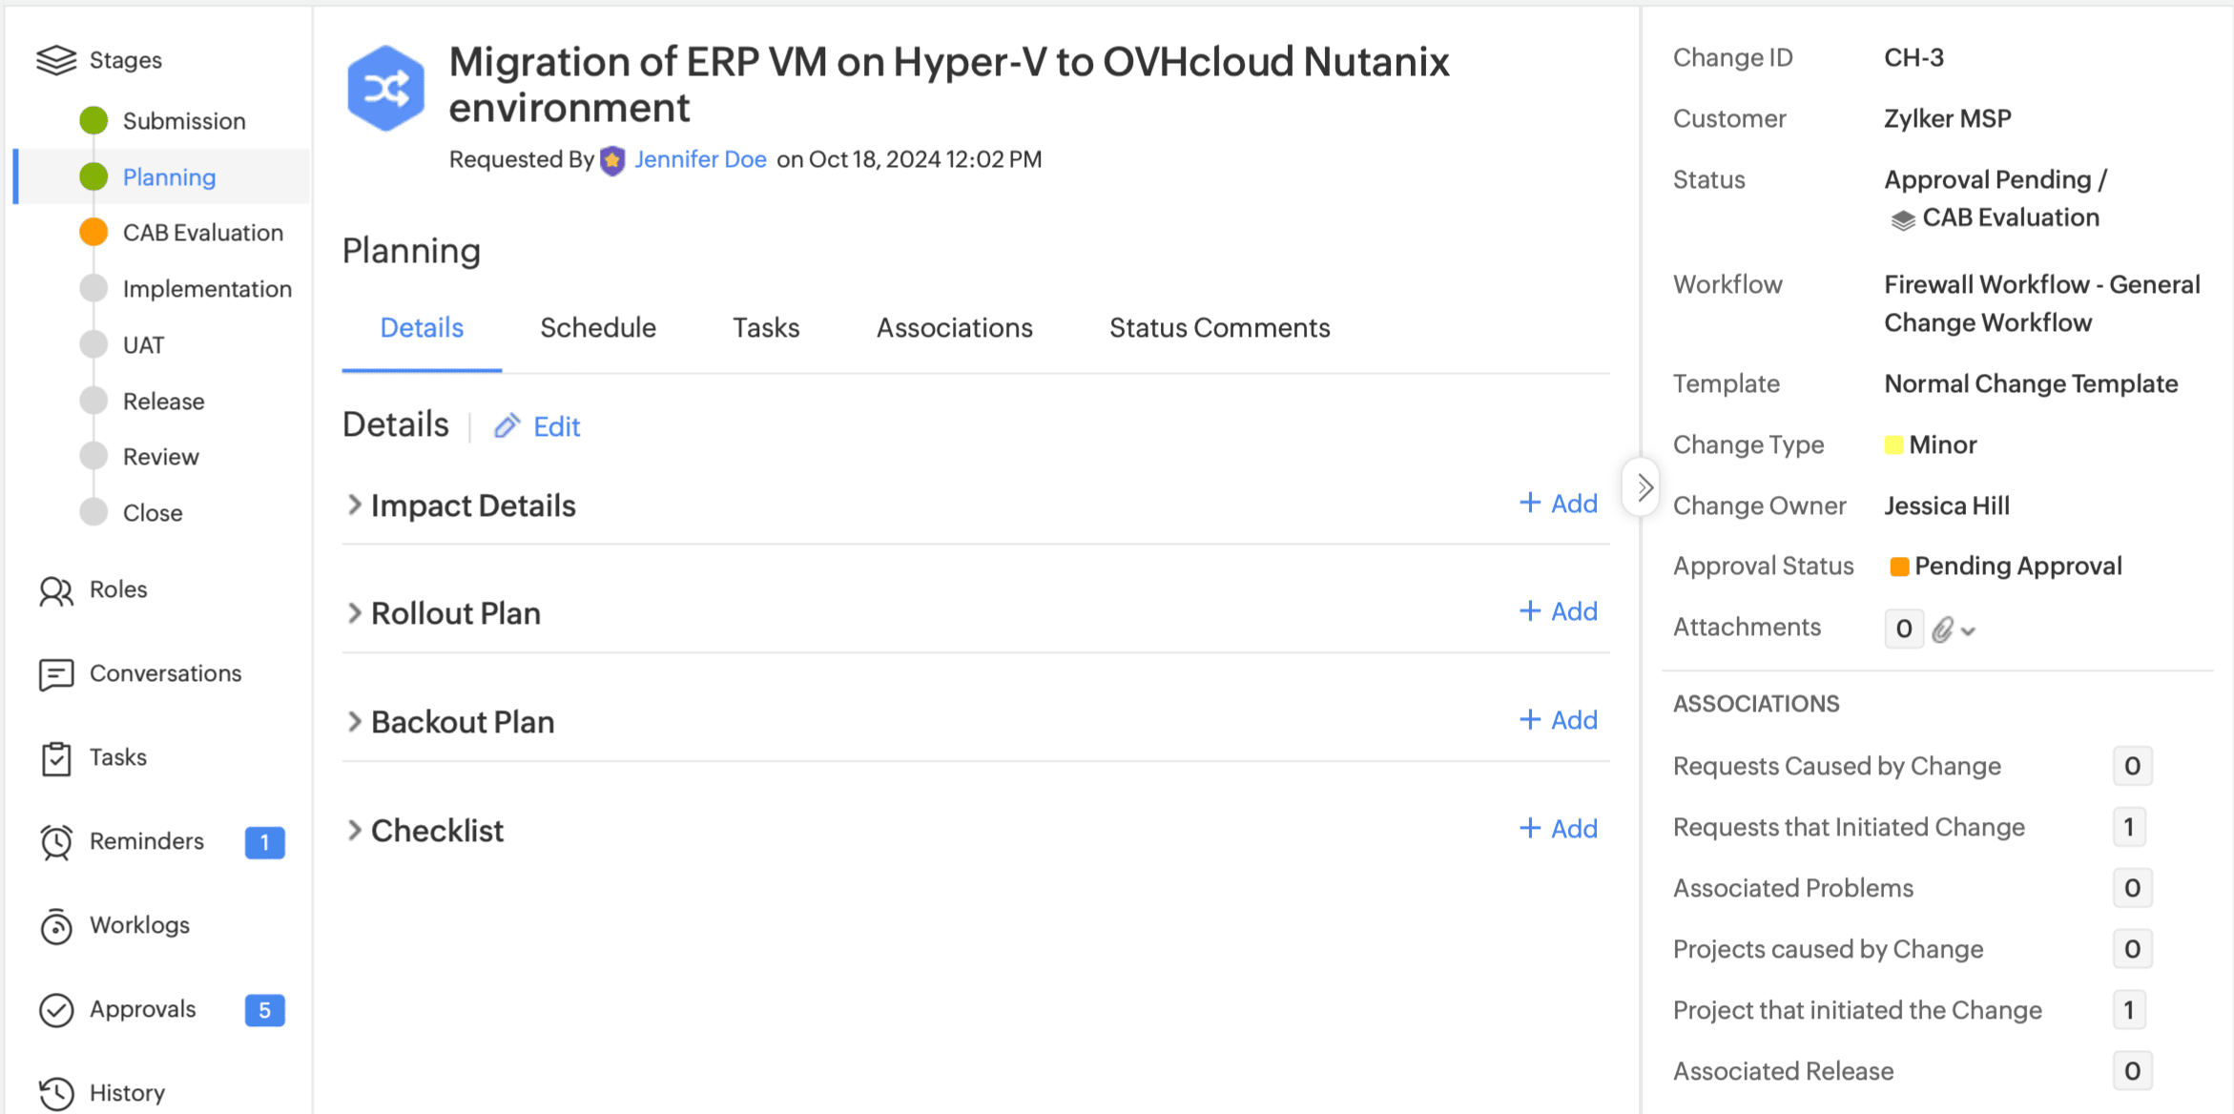The width and height of the screenshot is (2234, 1114).
Task: Click the Conversations chat icon
Action: 55,674
